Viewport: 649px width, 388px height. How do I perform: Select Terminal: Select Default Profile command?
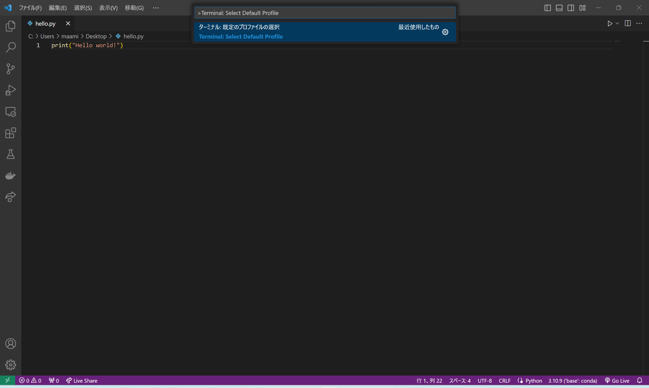[x=240, y=36]
